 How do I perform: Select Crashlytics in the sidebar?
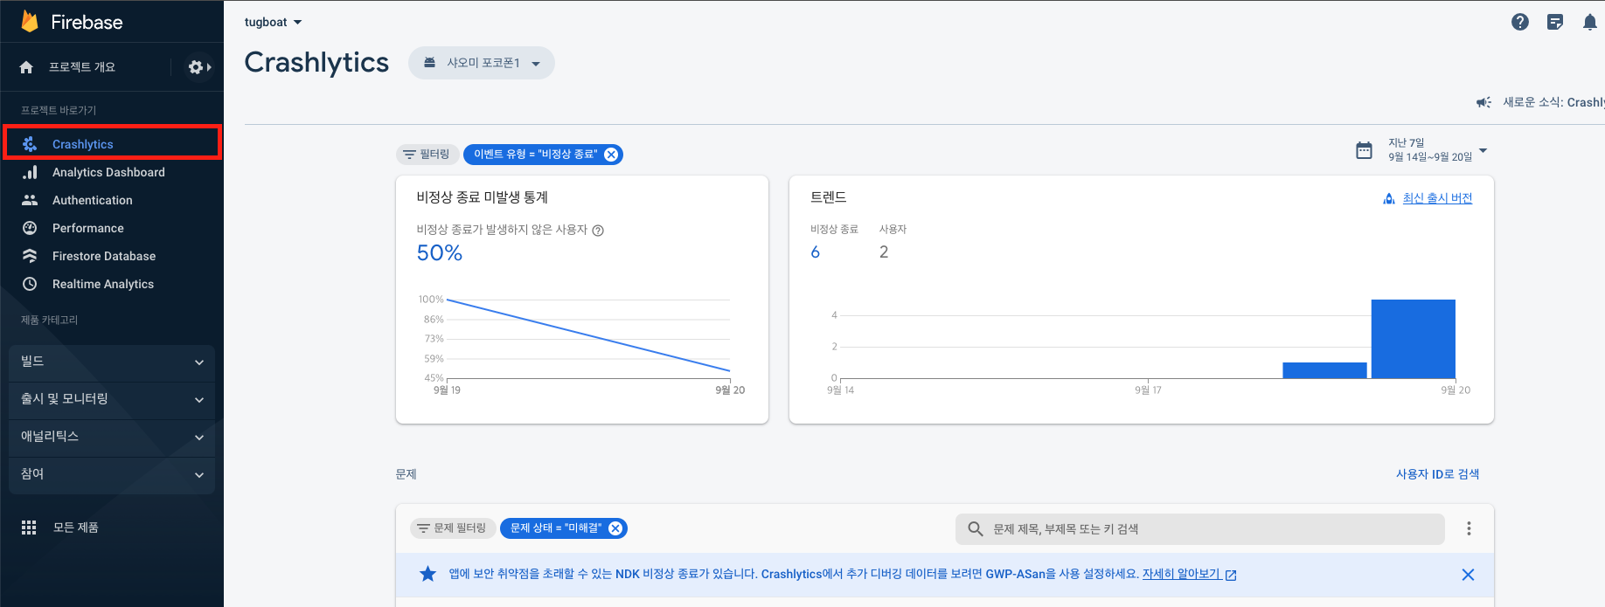click(x=112, y=142)
